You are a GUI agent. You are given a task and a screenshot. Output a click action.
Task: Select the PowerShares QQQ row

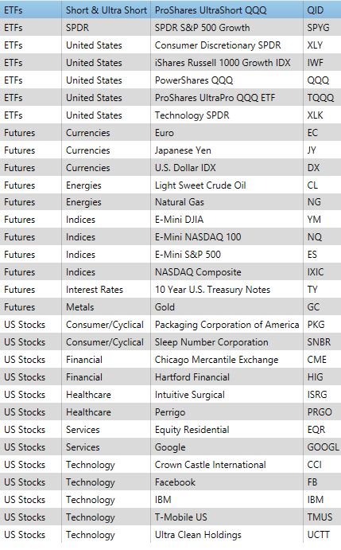170,80
